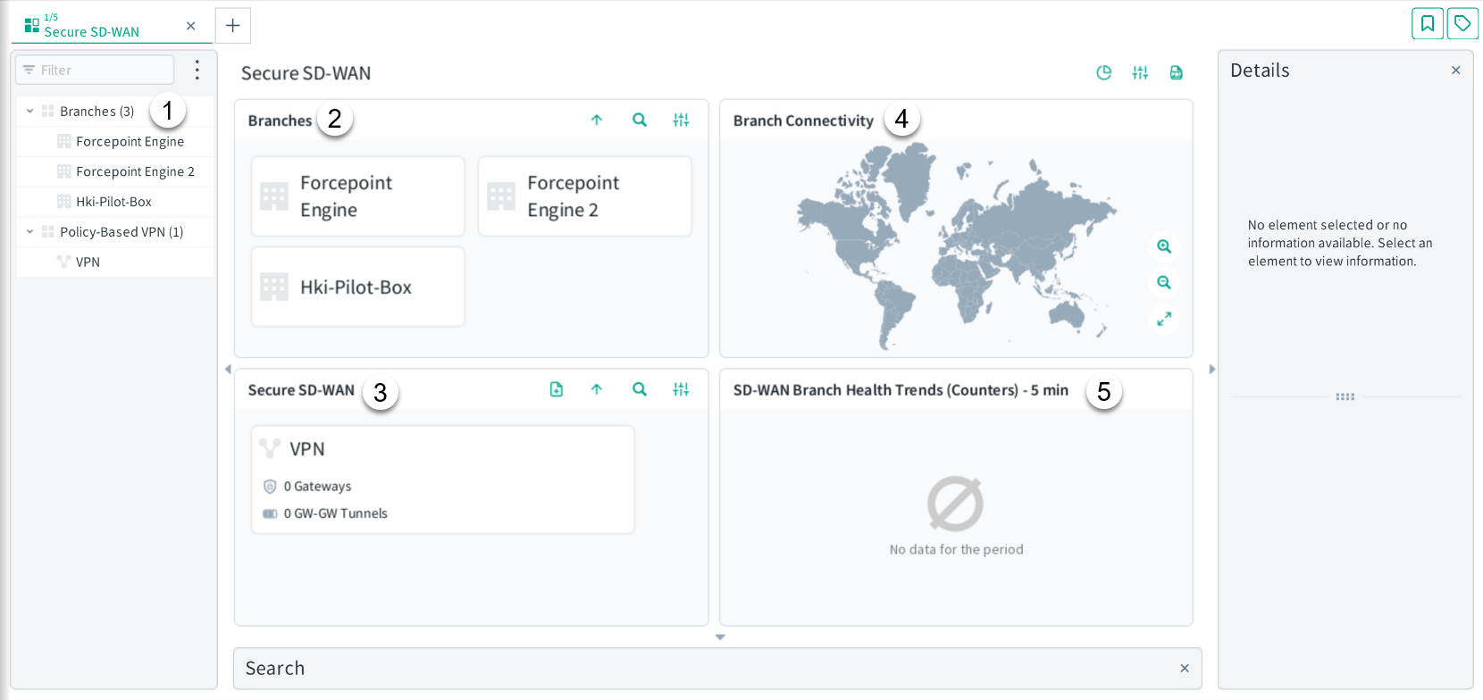Add a new tab with plus button
Screen dimensions: 1483x700
pyautogui.click(x=233, y=26)
